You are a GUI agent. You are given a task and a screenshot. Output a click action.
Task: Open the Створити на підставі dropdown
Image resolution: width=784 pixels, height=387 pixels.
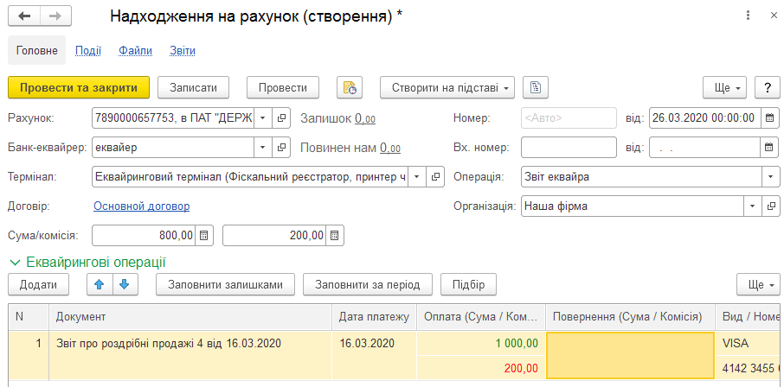447,88
